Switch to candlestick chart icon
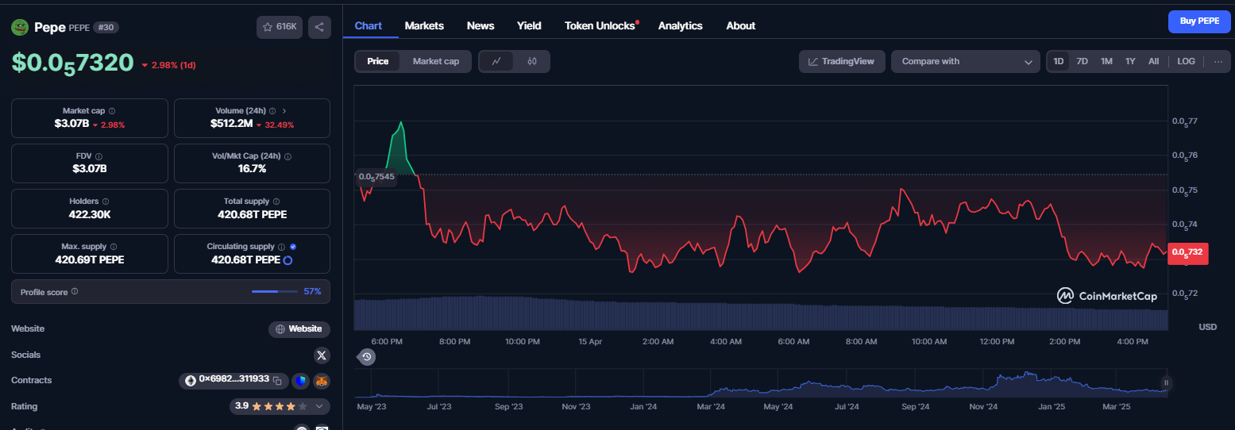The image size is (1235, 430). tap(532, 61)
